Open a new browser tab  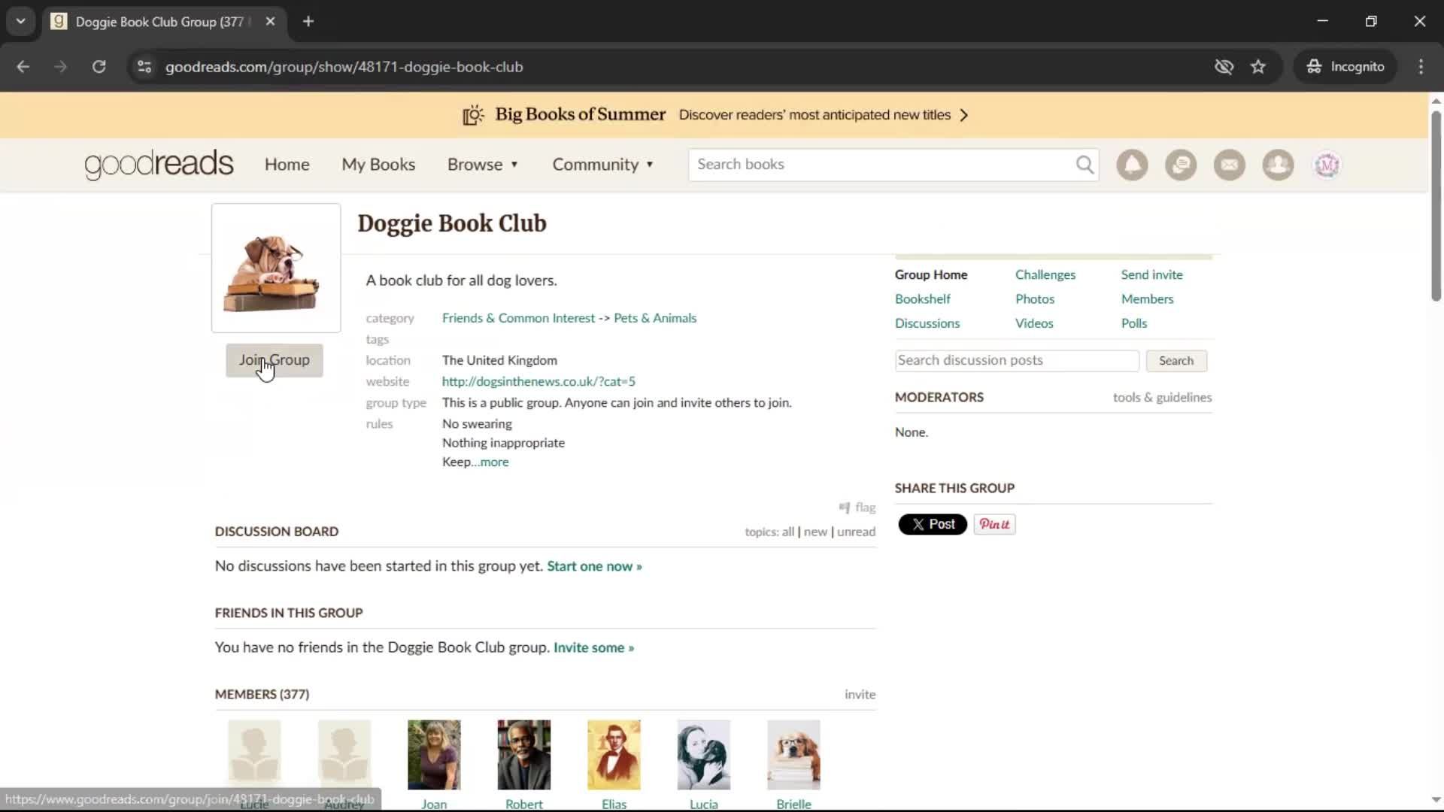click(x=308, y=22)
